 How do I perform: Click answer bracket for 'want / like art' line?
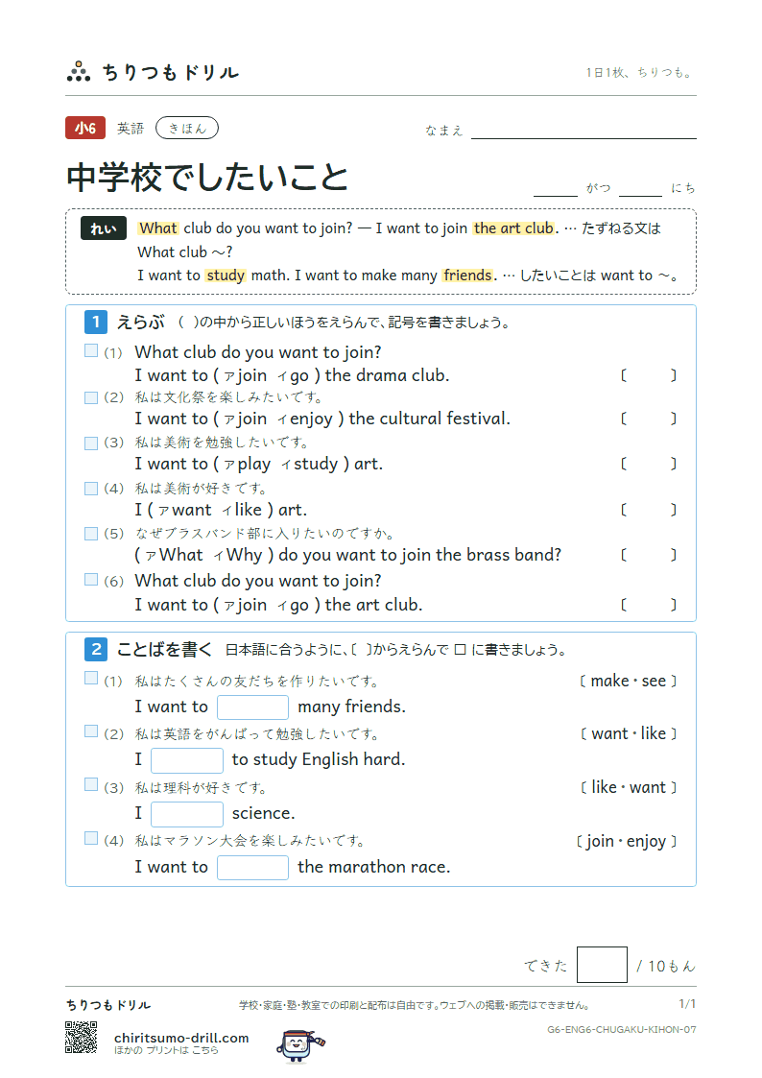click(x=649, y=510)
